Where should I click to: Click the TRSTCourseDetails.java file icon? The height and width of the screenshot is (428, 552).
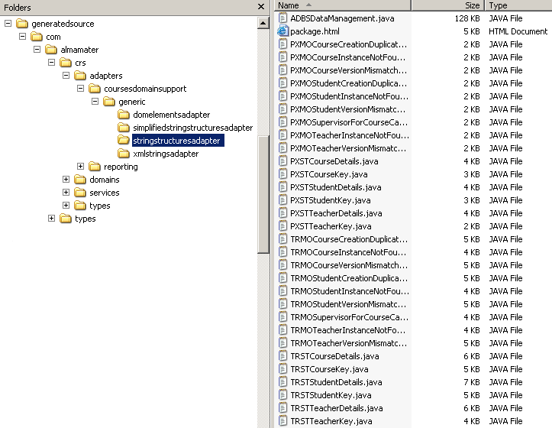[x=282, y=356]
